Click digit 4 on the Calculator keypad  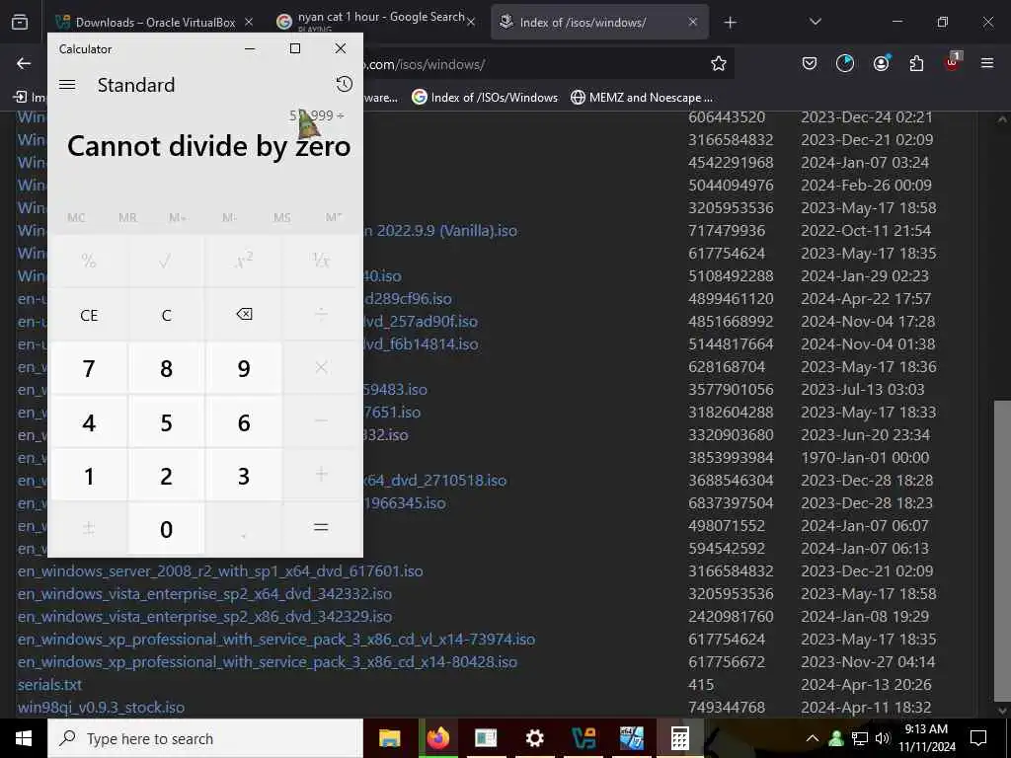pos(89,422)
